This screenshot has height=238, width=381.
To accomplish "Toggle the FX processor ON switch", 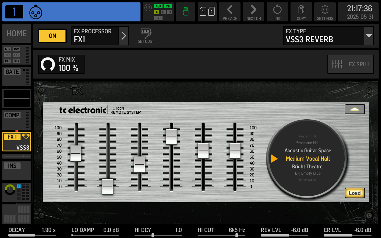I will coord(52,36).
